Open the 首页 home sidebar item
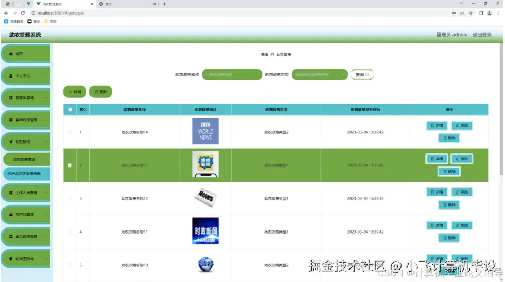The height and width of the screenshot is (282, 505). (x=26, y=54)
